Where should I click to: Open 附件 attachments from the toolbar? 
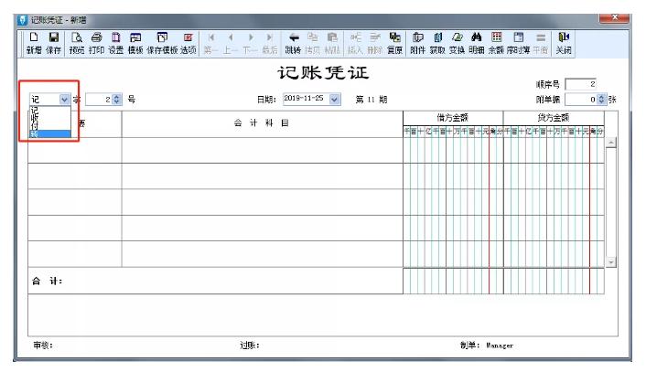coord(418,43)
